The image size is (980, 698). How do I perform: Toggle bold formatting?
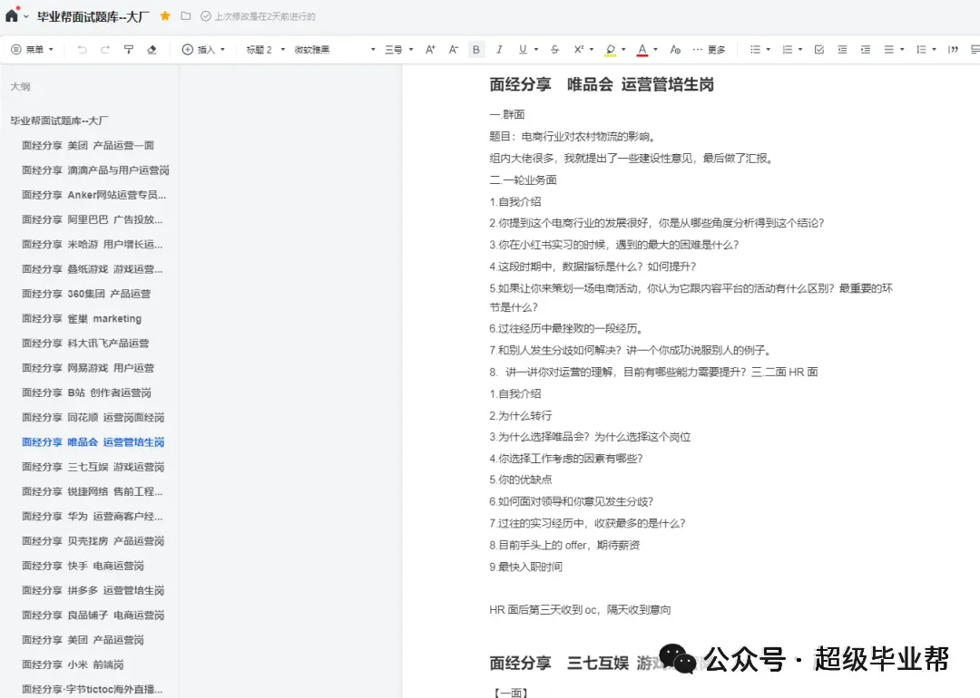pyautogui.click(x=476, y=50)
